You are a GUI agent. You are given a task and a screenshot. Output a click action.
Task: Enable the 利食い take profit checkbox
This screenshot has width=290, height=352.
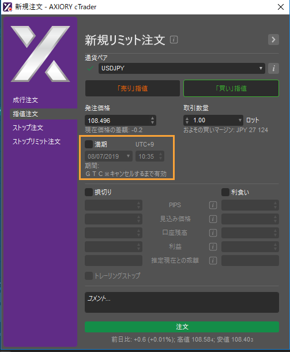pyautogui.click(x=225, y=192)
